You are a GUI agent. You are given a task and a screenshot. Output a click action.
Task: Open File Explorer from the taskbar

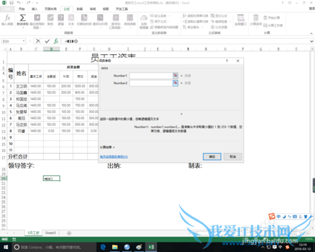pos(115,247)
